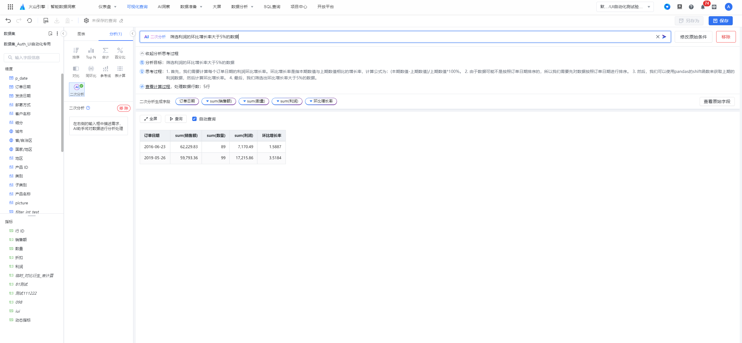Screen dimensions: 742x343
Task: Select the Top N analysis tool
Action: tap(91, 53)
